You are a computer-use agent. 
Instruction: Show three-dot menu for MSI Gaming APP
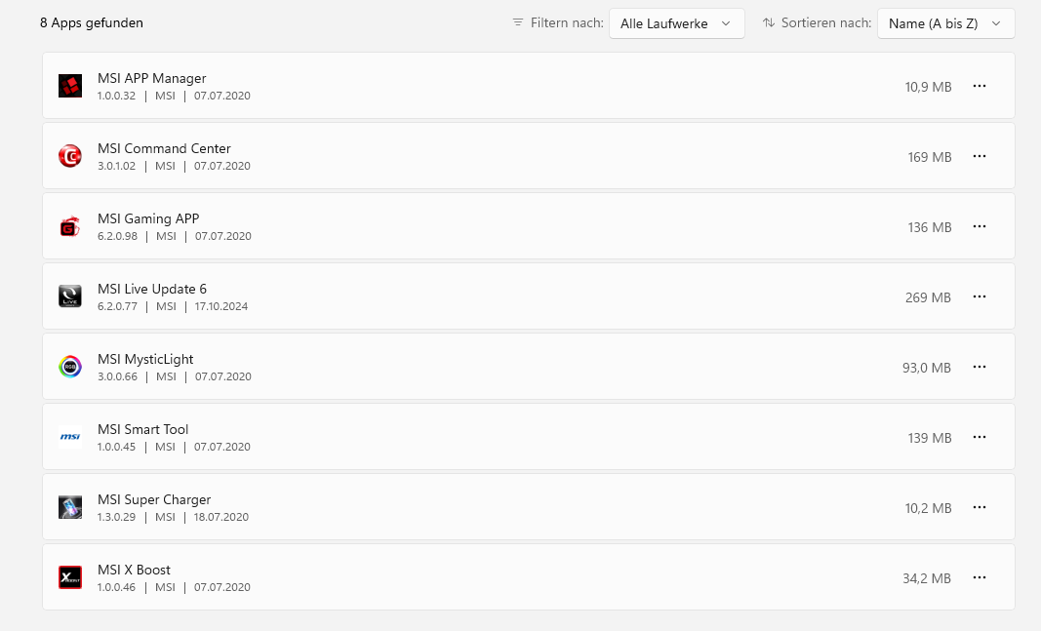click(x=980, y=226)
